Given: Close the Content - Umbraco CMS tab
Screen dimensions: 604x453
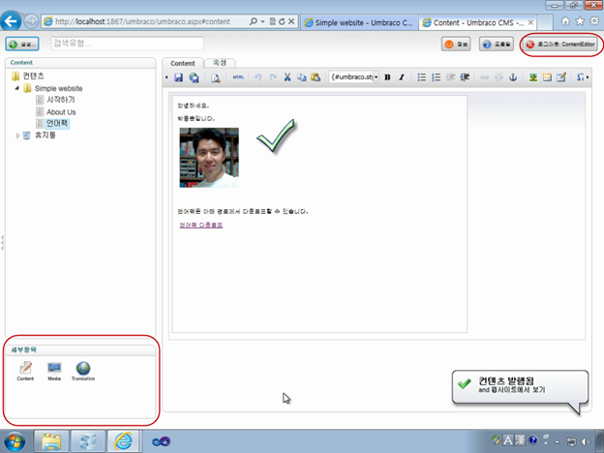Looking at the screenshot, I should [530, 22].
